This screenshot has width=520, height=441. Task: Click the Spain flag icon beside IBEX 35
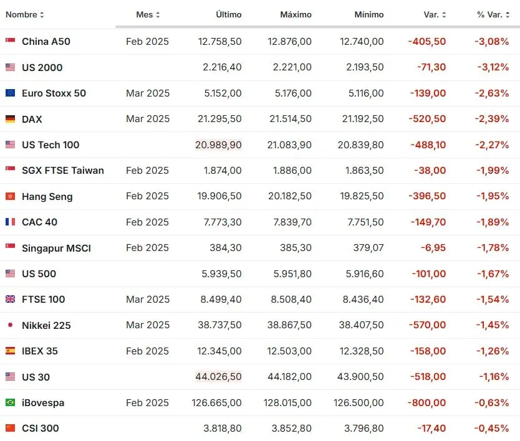click(x=10, y=351)
